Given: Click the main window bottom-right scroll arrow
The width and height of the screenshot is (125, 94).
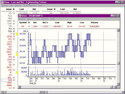Looking at the screenshot, I should [x=123, y=92].
